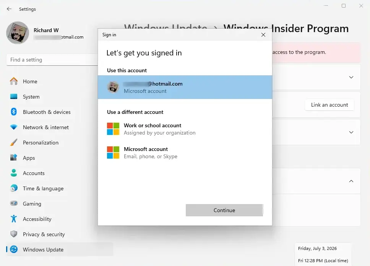
Task: Click the System monitor icon
Action: pos(14,97)
